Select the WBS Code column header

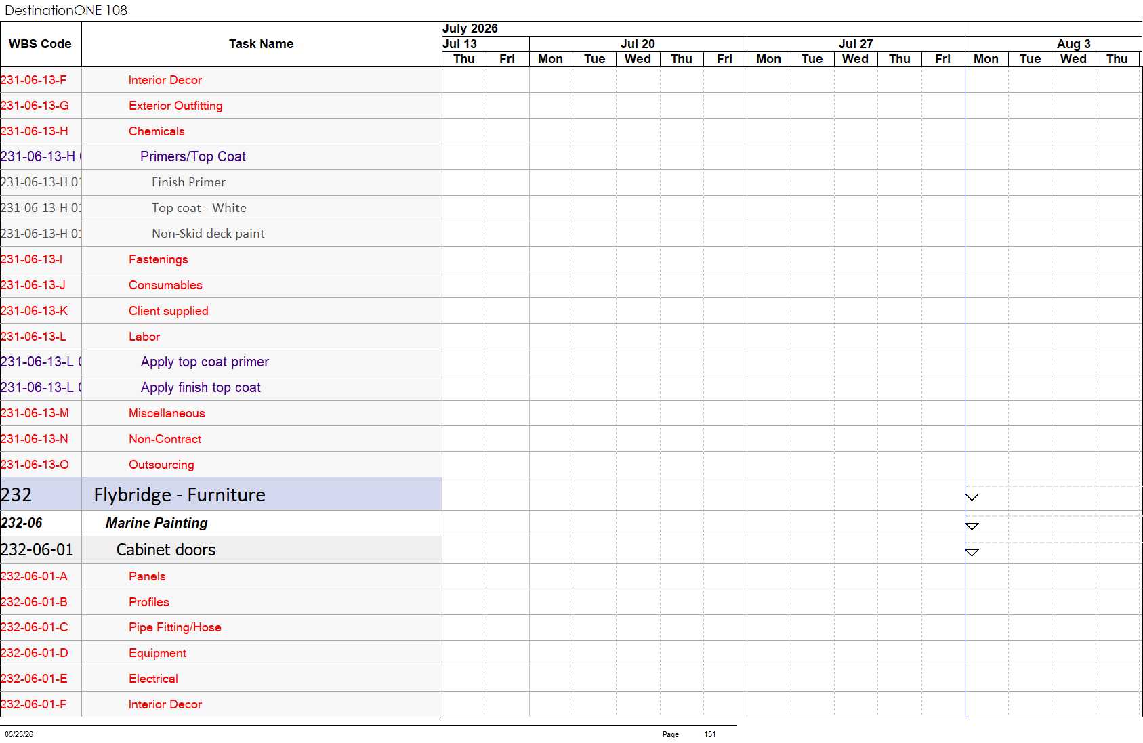pyautogui.click(x=40, y=44)
